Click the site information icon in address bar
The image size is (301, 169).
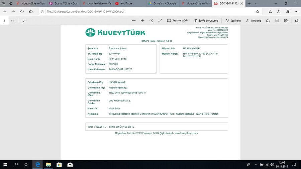tap(42, 11)
